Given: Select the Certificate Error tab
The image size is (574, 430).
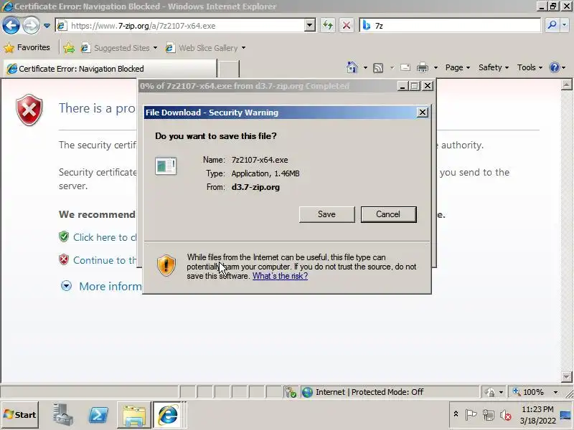Looking at the screenshot, I should coord(110,68).
